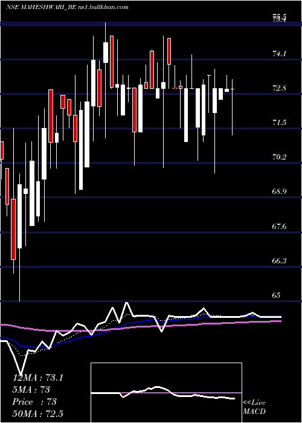Click the 65 price axis label

click(276, 295)
